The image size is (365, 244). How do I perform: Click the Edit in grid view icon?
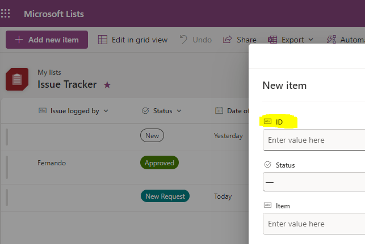click(x=103, y=40)
